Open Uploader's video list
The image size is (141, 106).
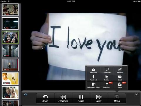point(93,85)
